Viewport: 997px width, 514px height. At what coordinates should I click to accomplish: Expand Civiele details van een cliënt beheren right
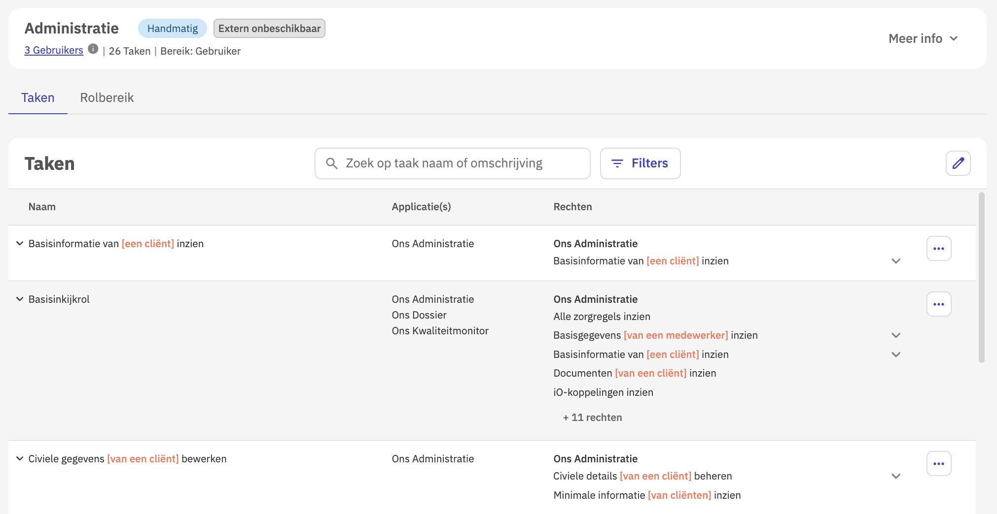[896, 476]
